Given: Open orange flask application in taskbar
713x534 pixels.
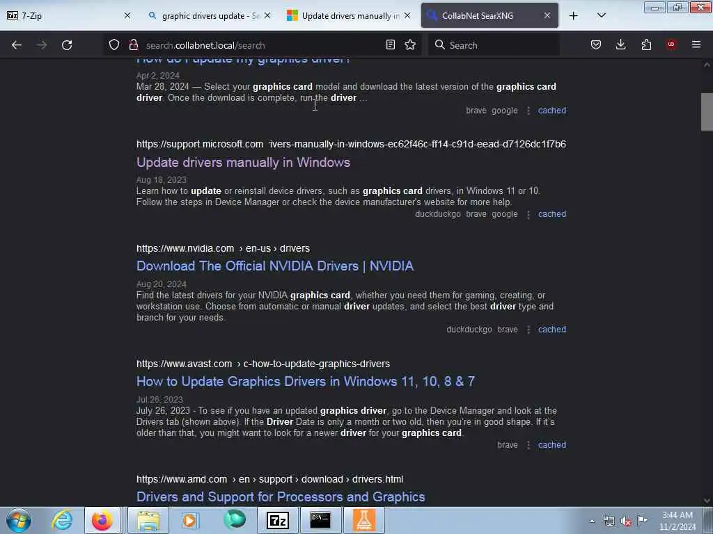Looking at the screenshot, I should pos(363,520).
